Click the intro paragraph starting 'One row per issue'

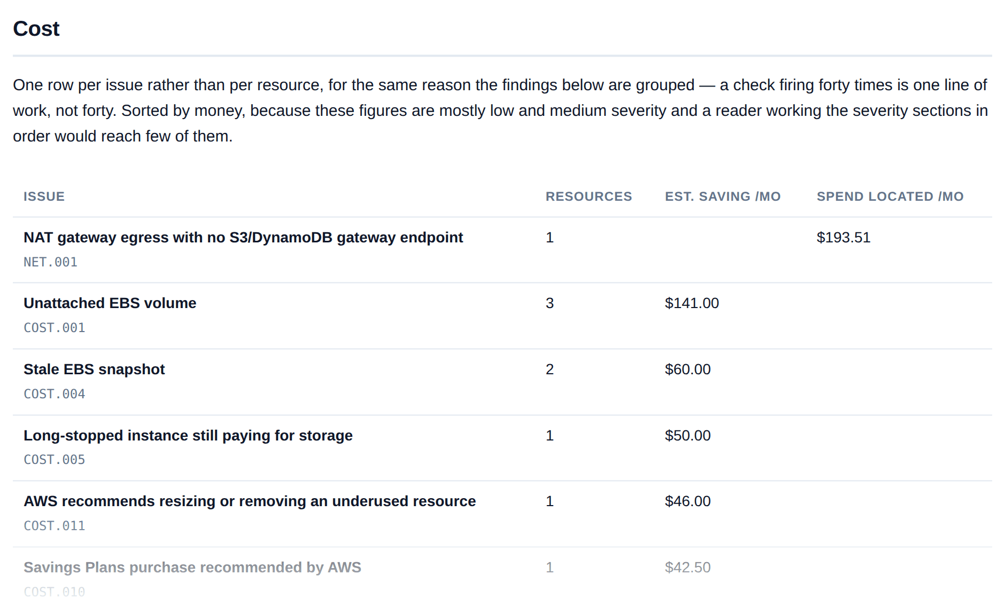pos(500,111)
